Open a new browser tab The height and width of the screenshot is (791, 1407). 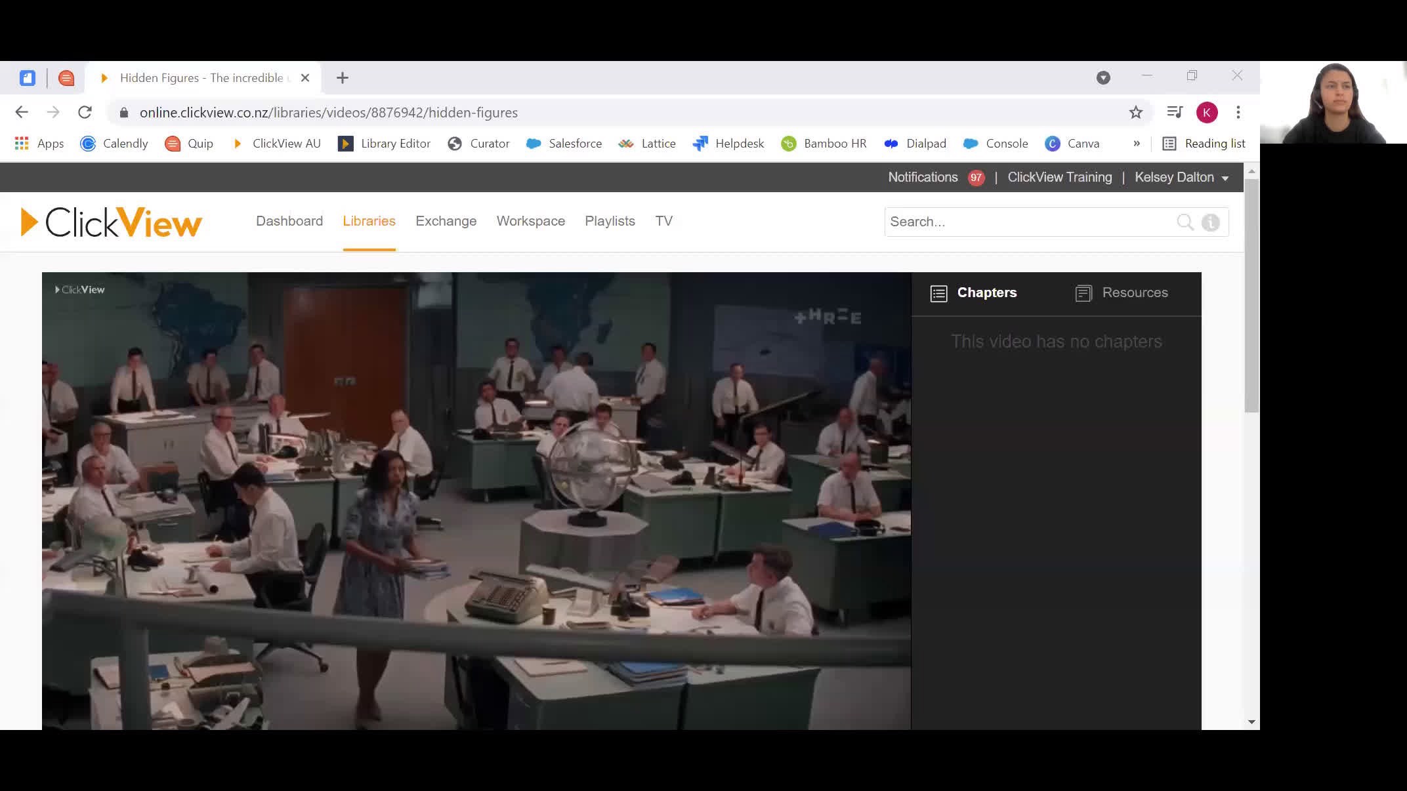343,78
